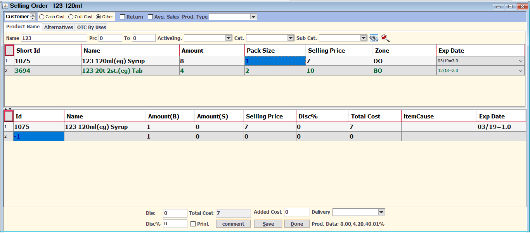Click Short Id 1075 in upper table
Image resolution: width=530 pixels, height=233 pixels.
click(48, 61)
